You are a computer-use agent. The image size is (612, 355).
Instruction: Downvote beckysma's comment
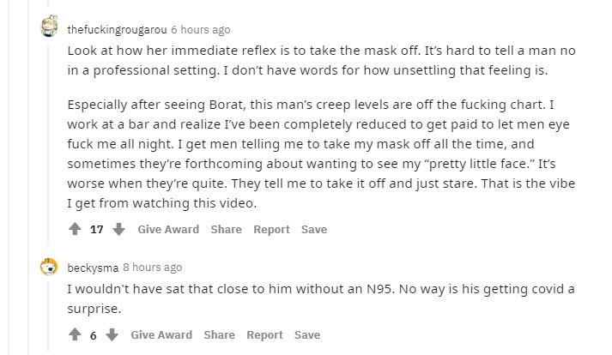[112, 335]
